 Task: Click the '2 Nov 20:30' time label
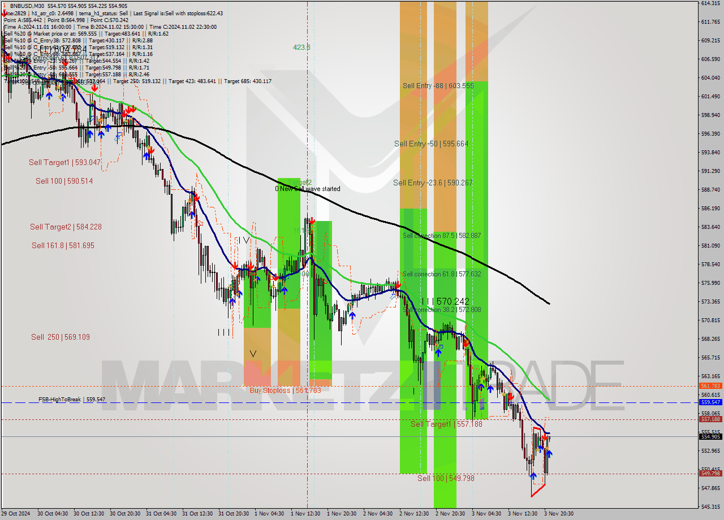(450, 514)
